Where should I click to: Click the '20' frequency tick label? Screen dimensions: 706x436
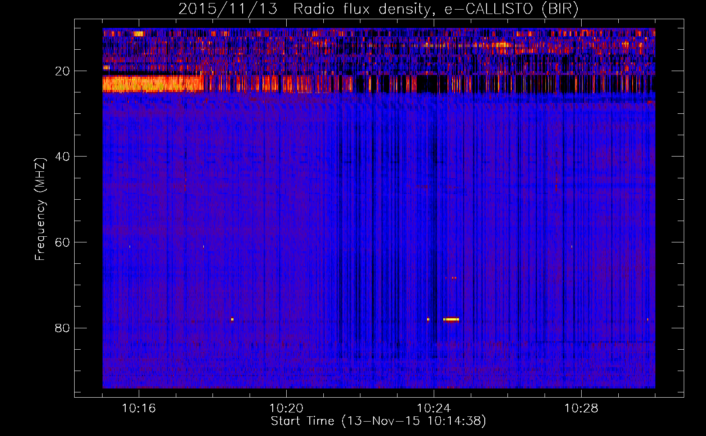point(63,71)
